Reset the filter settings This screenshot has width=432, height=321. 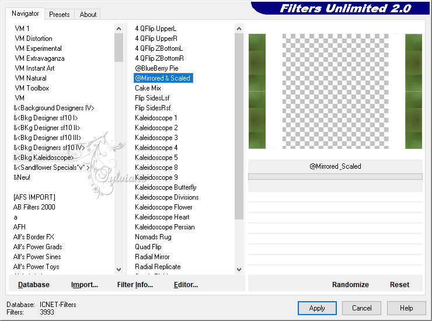click(x=399, y=285)
